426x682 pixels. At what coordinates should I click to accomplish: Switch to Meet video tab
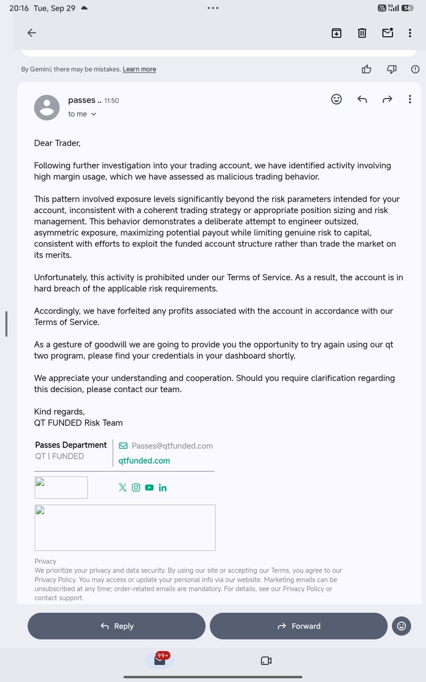pos(266,660)
